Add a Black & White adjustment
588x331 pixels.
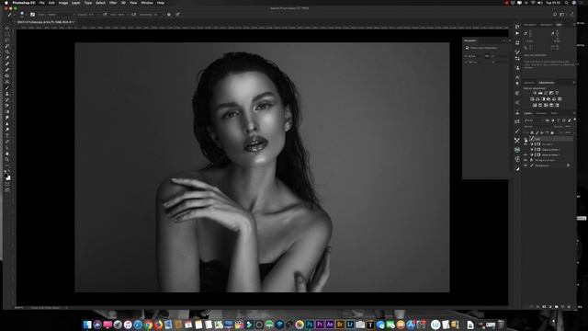(543, 99)
